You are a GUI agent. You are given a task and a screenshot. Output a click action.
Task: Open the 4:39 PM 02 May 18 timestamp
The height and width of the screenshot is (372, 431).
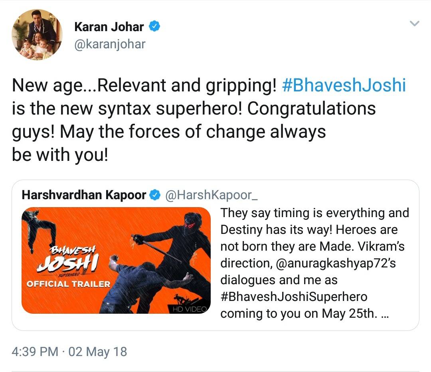point(69,352)
